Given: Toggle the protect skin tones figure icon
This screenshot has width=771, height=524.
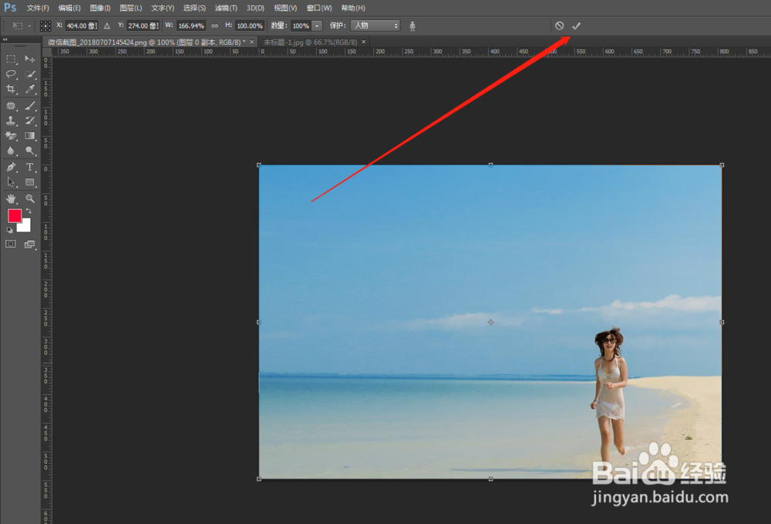Looking at the screenshot, I should click(x=412, y=25).
